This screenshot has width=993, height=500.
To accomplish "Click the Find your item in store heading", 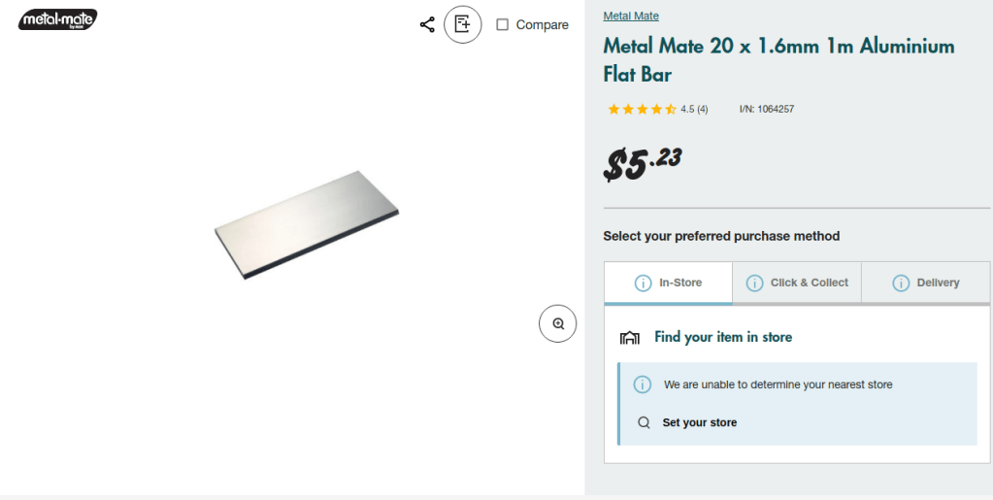I will pyautogui.click(x=723, y=338).
